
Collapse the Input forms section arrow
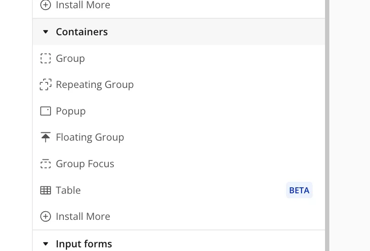tap(45, 244)
